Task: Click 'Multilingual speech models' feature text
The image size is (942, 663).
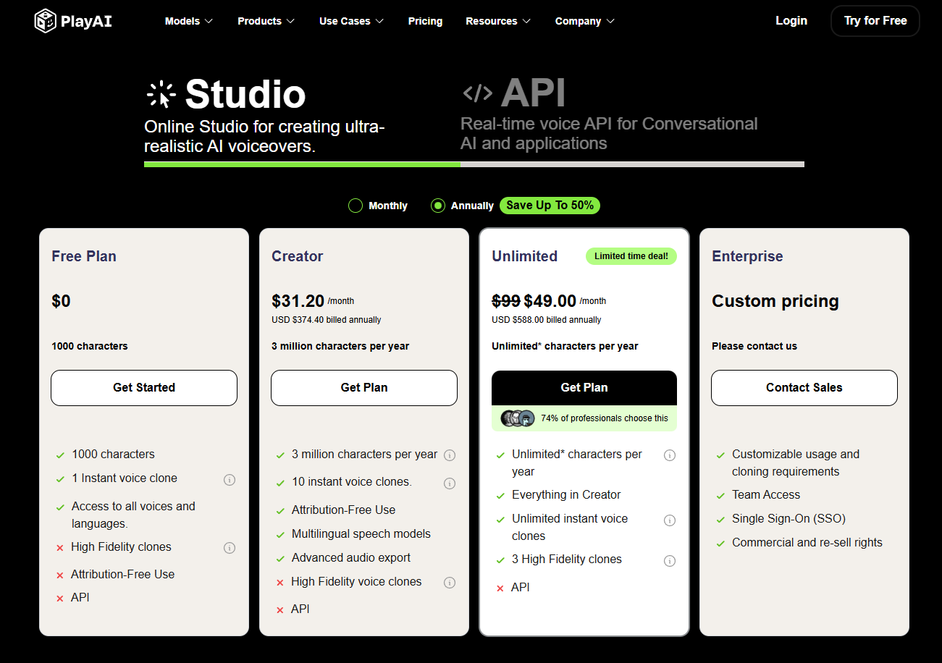Action: [361, 534]
